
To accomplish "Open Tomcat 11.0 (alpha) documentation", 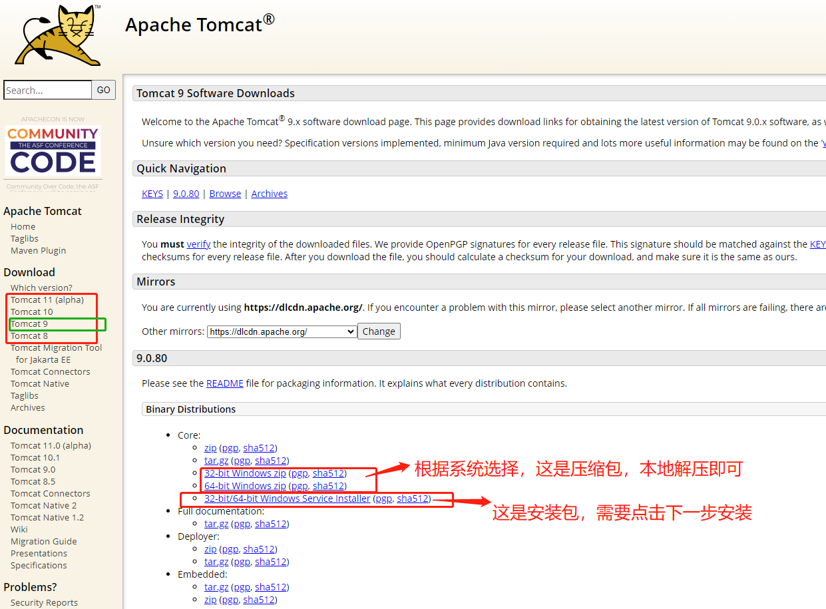I will click(x=51, y=445).
